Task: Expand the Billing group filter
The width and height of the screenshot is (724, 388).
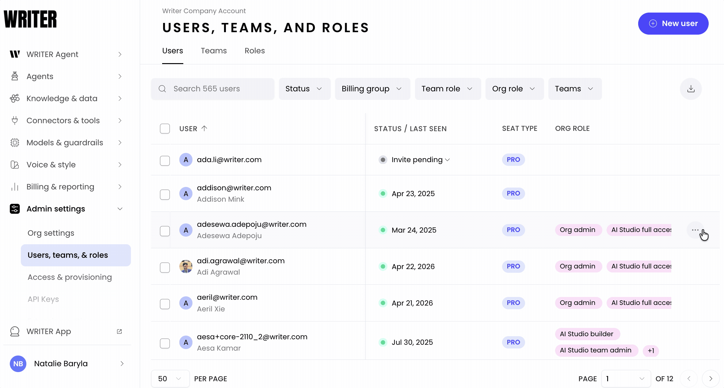Action: click(372, 89)
